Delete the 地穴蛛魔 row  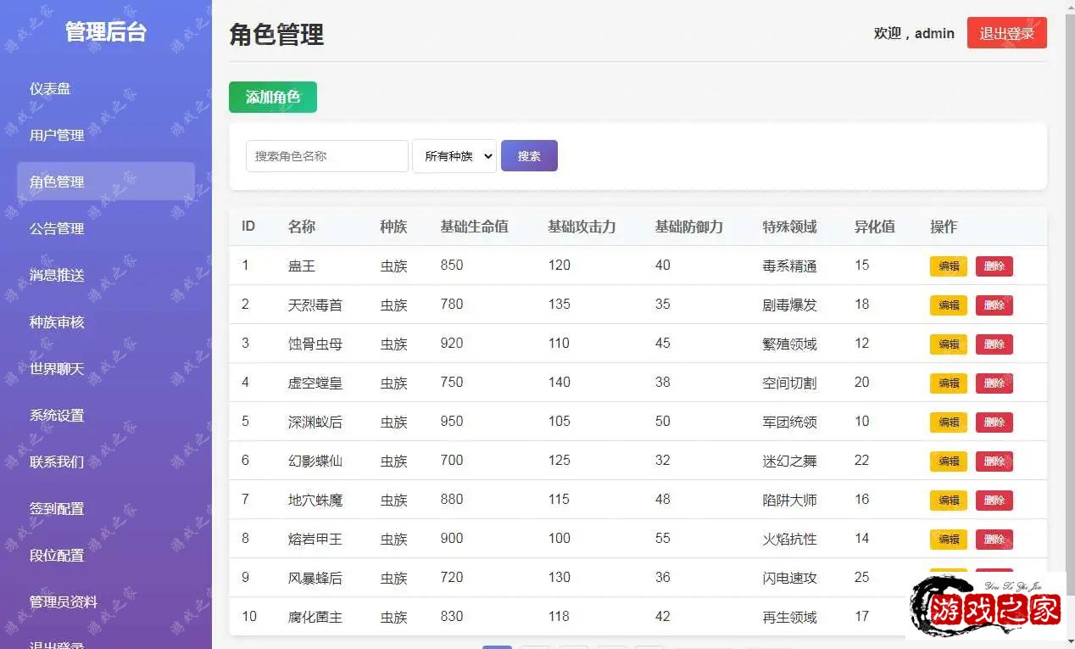[x=994, y=501]
